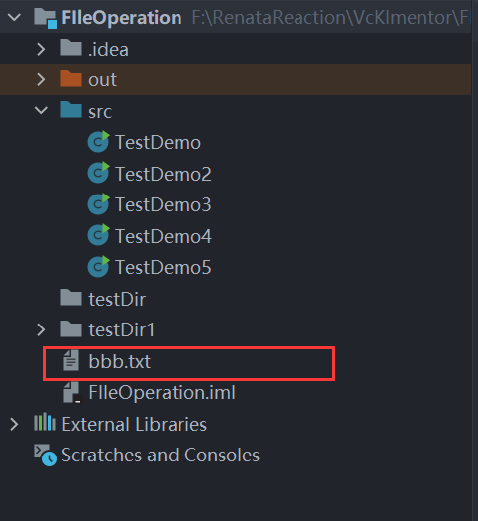Click the Scratches and Consoles clock icon
Viewport: 478px width, 521px height.
46,455
